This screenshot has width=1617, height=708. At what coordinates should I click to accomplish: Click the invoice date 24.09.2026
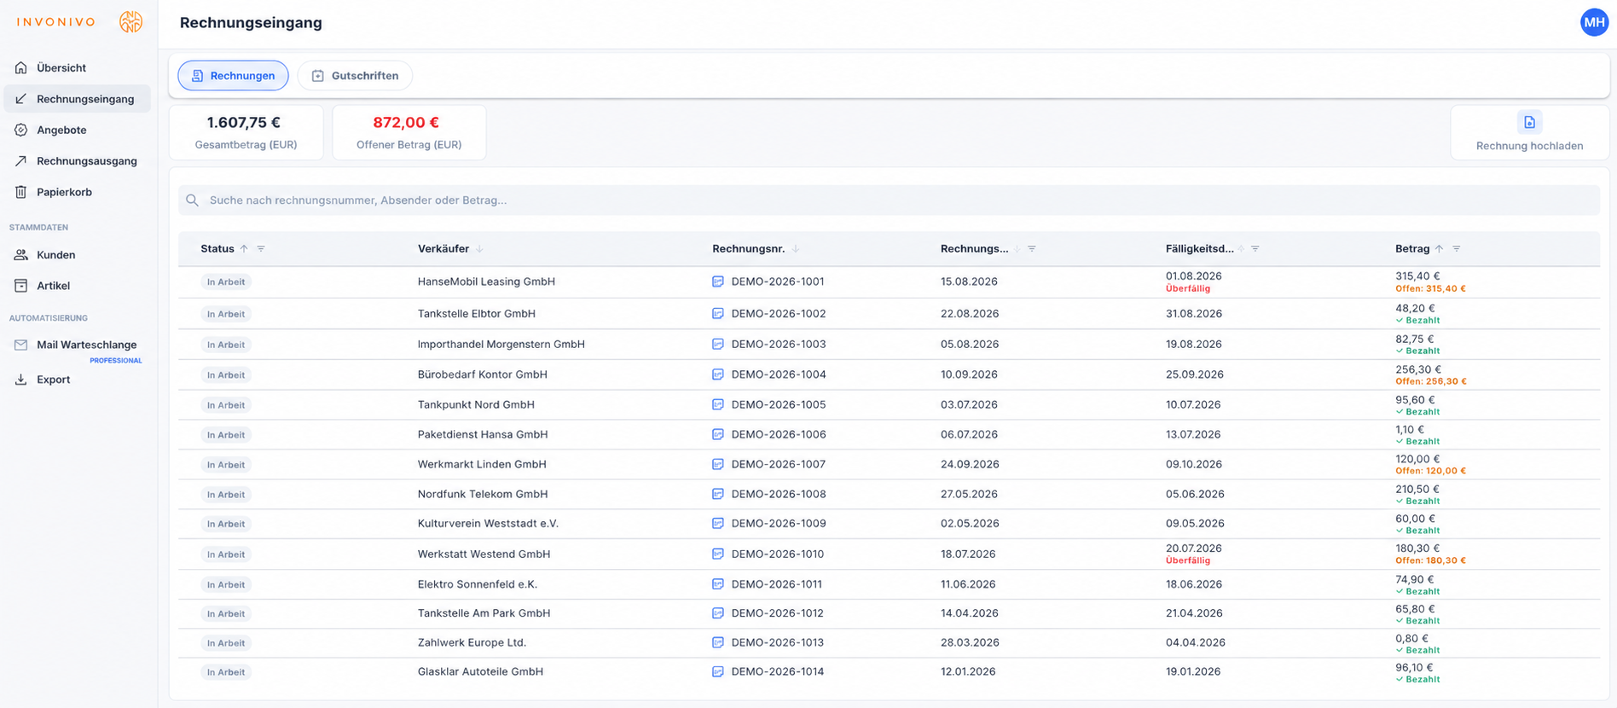(970, 465)
